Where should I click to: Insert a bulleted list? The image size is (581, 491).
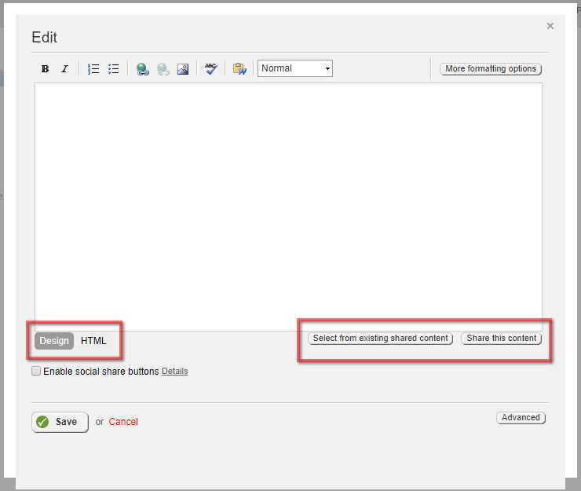click(x=114, y=69)
